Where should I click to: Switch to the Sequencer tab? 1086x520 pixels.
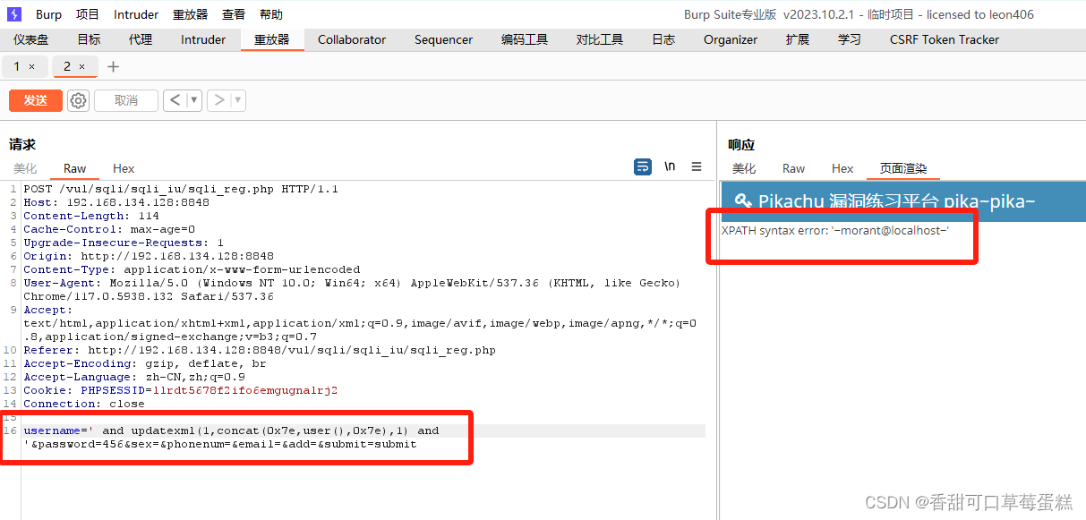point(443,39)
